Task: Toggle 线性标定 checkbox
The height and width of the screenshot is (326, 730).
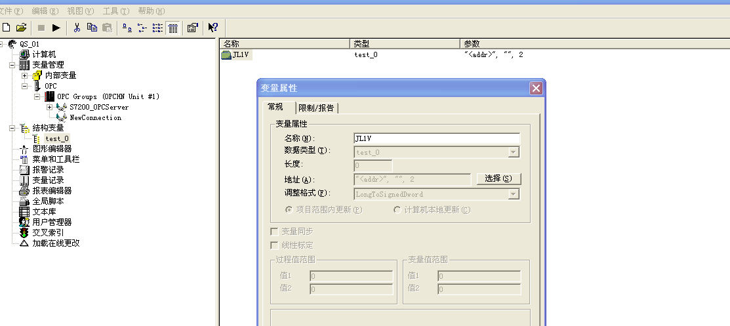Action: click(x=274, y=245)
